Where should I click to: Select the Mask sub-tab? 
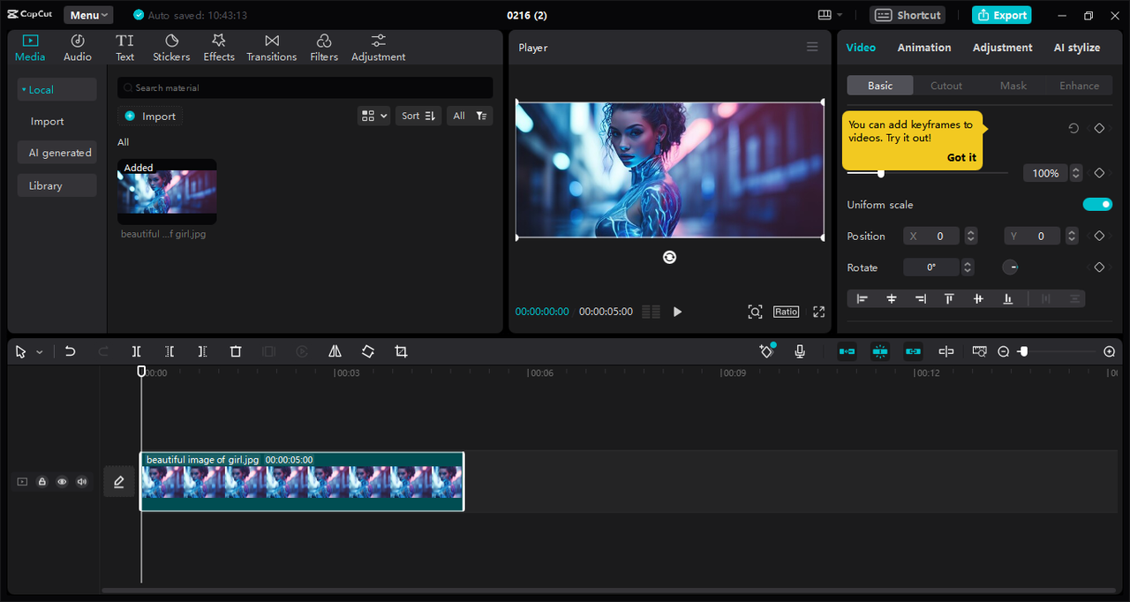point(1013,86)
